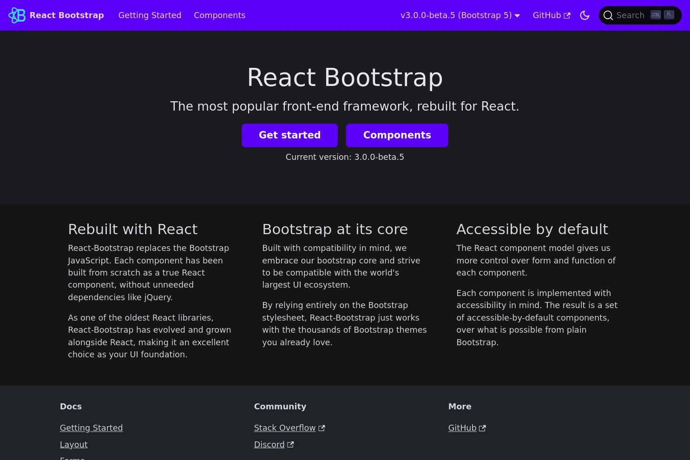Focus the Search input field
Image resolution: width=690 pixels, height=460 pixels.
click(640, 15)
